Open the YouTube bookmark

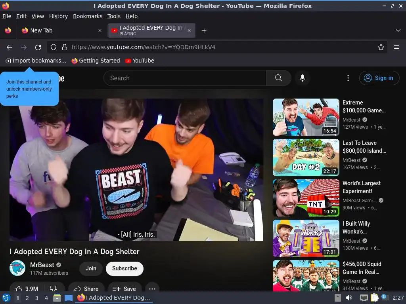pyautogui.click(x=140, y=61)
